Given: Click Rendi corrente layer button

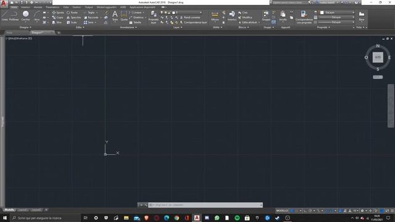Looking at the screenshot, I should (x=190, y=17).
